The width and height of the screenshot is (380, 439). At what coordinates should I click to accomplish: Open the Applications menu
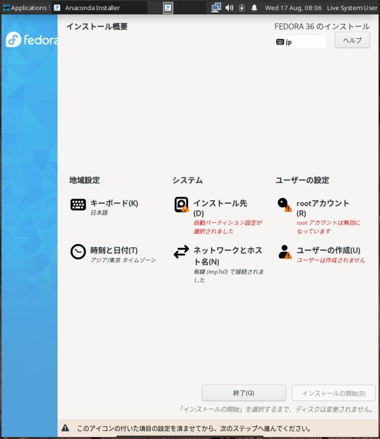[x=26, y=8]
